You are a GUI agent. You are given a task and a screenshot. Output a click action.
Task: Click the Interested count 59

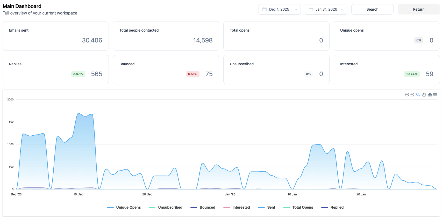click(430, 74)
